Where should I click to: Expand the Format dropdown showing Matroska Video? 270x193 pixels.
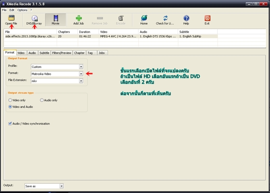coord(81,74)
